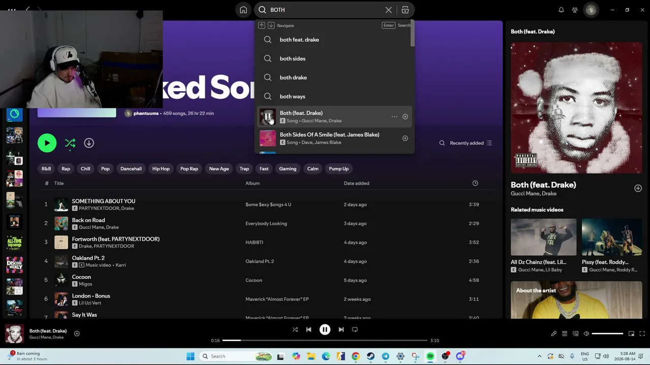
Task: Open Connect to a device
Action: point(575,334)
